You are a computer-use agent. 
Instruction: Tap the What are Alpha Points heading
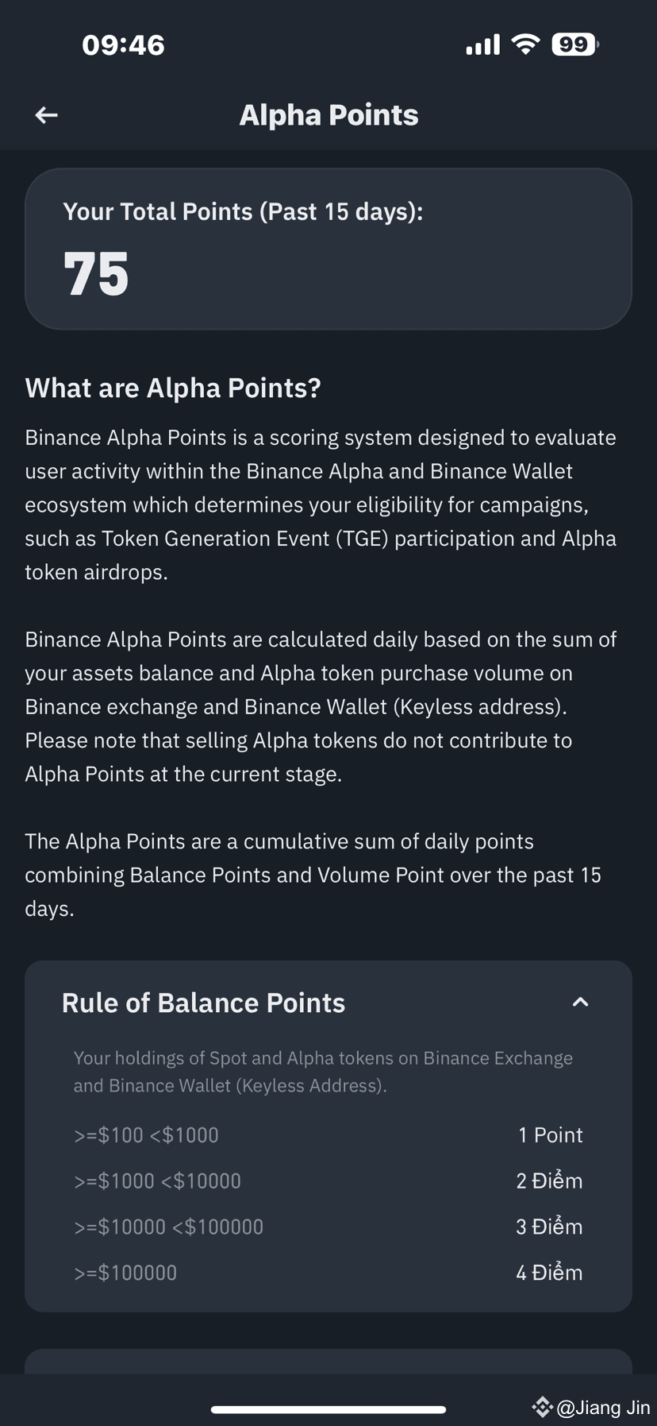pyautogui.click(x=173, y=388)
